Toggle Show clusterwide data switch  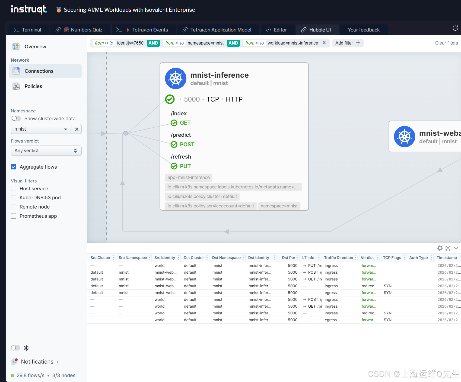16,118
